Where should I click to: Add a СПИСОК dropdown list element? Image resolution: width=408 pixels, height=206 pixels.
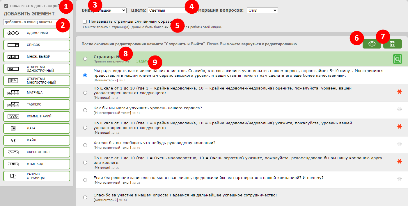pos(37,45)
